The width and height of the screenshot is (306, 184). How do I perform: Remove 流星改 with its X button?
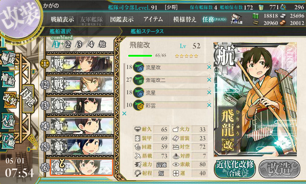pyautogui.click(x=209, y=67)
